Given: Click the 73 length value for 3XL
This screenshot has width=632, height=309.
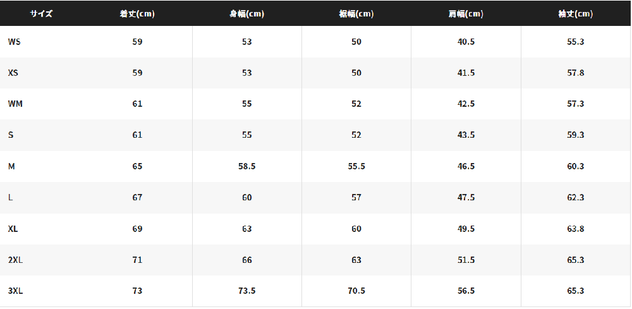Looking at the screenshot, I should 137,291.
